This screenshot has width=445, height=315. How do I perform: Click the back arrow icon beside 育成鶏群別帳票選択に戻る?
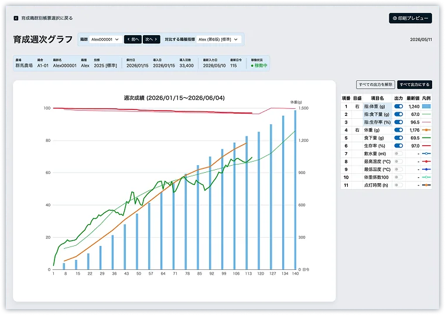point(16,18)
